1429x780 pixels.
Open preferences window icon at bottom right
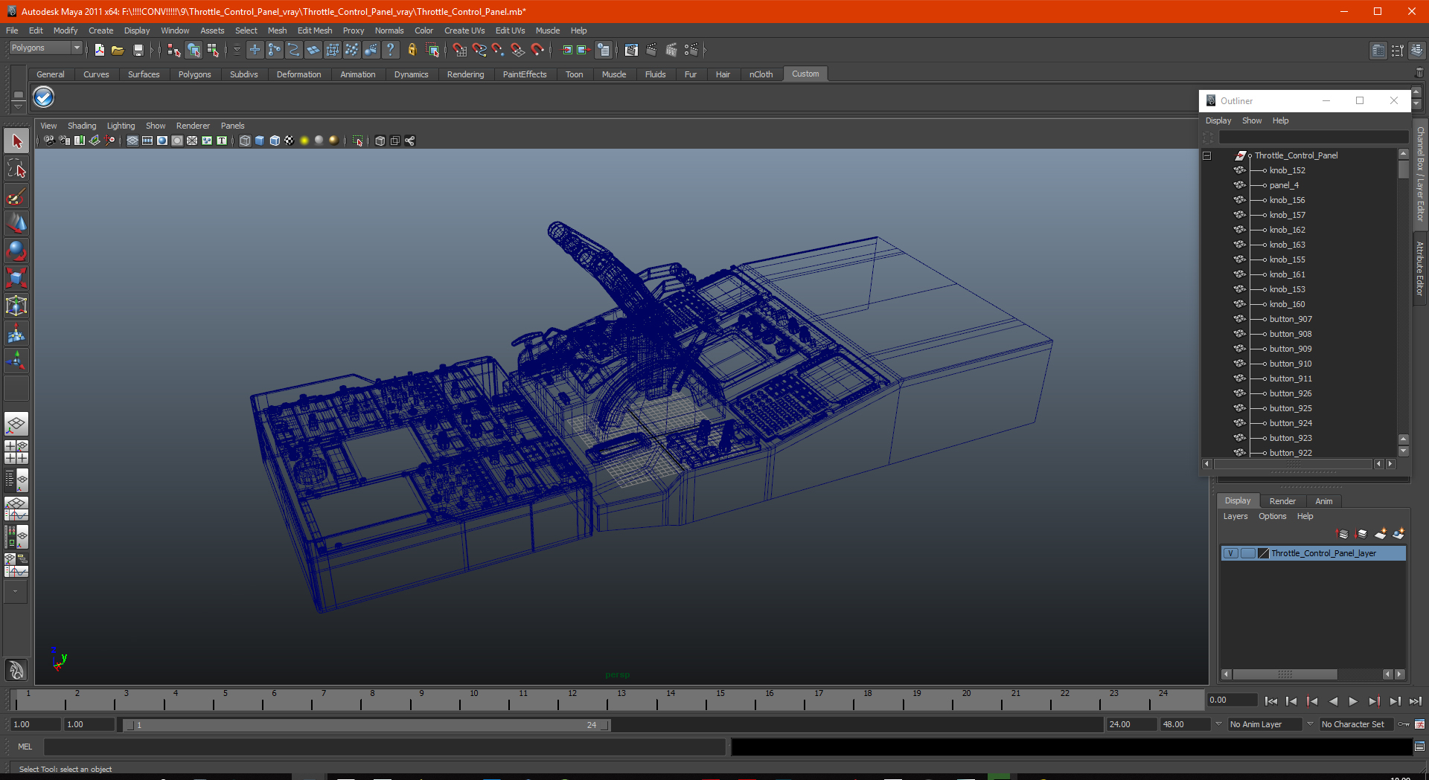1420,724
